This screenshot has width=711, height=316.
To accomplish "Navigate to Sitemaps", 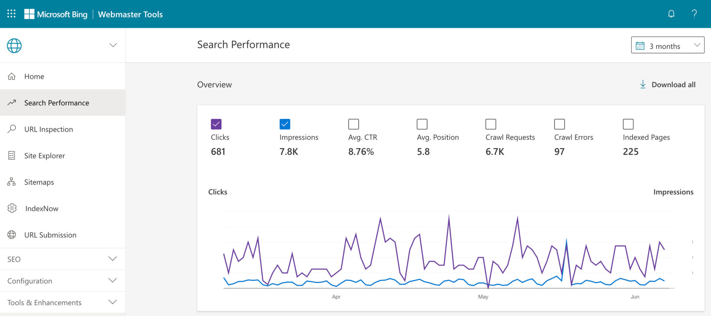I will coord(63,182).
